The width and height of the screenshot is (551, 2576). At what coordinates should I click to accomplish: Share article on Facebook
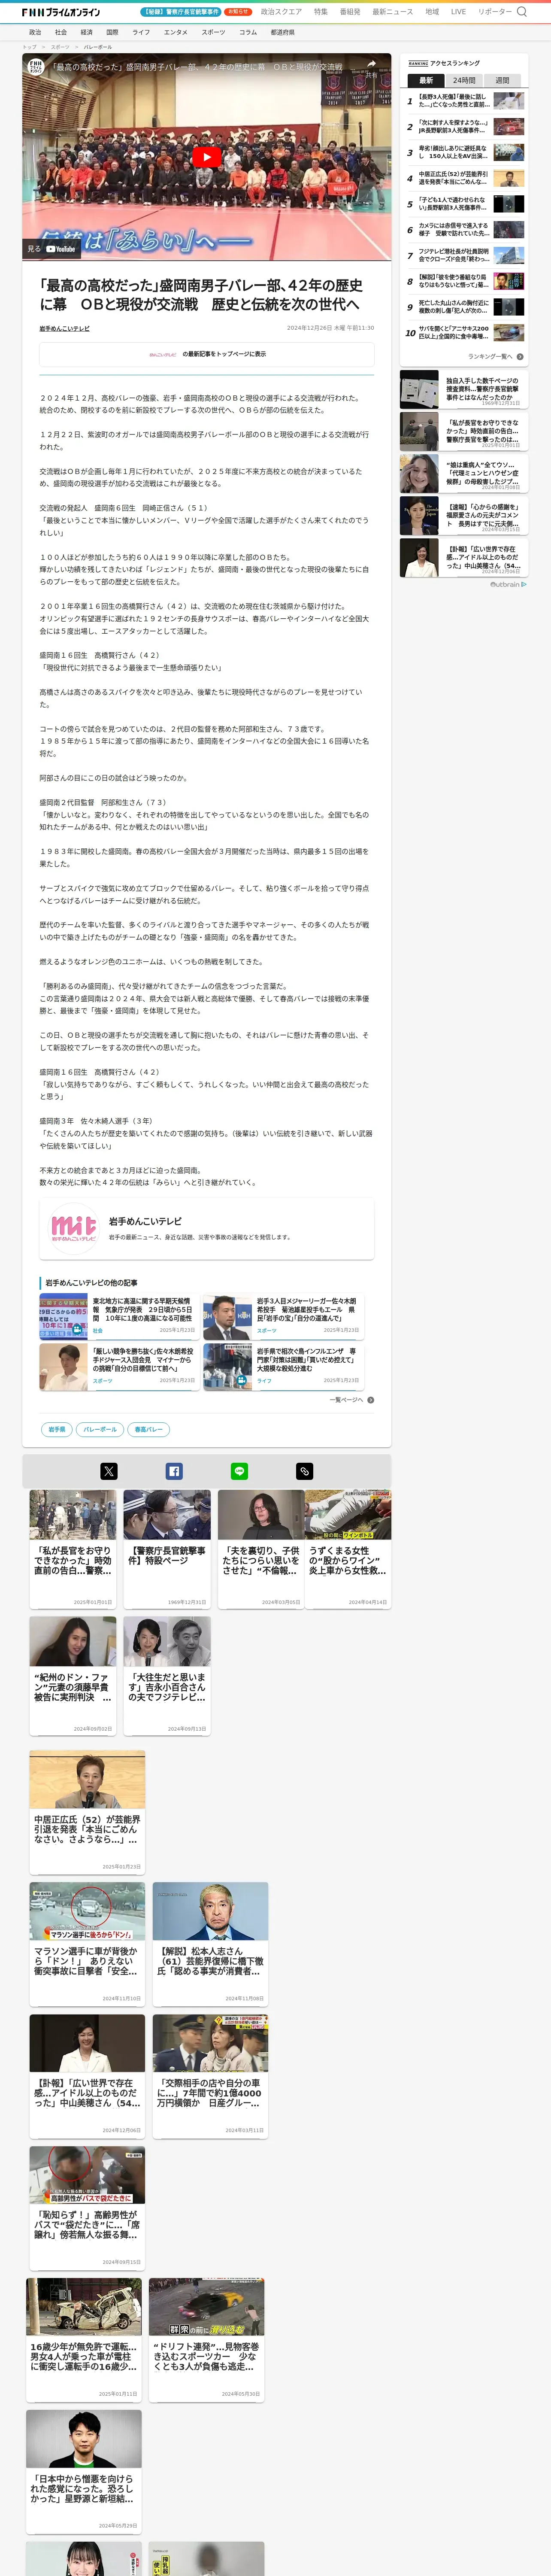coord(174,1471)
